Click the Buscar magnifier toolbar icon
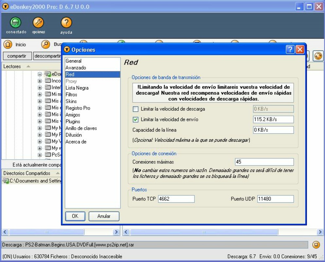The image size is (325, 262). [45, 44]
